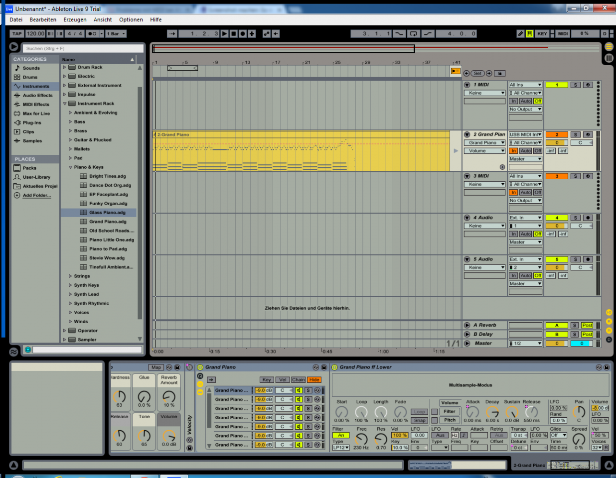Click the Map button in the rack
Screen dimensions: 616x478
click(156, 367)
